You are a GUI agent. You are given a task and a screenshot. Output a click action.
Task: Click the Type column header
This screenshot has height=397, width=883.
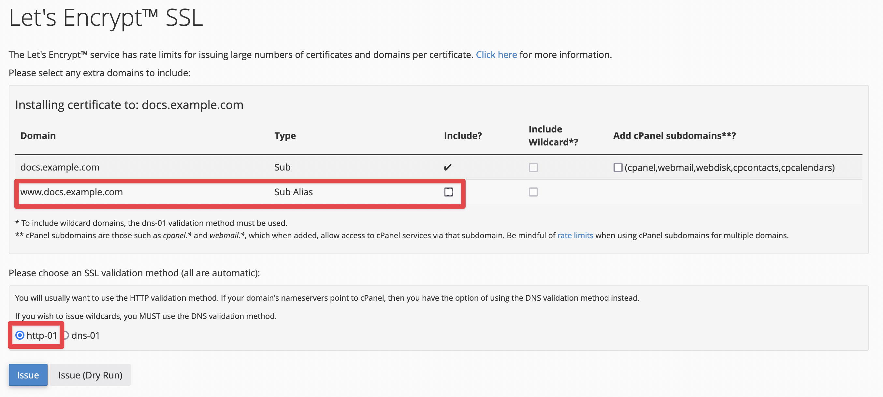pyautogui.click(x=285, y=135)
